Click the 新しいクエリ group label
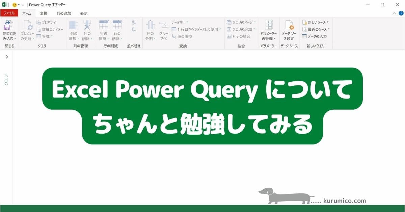The height and width of the screenshot is (212, 405). [316, 46]
